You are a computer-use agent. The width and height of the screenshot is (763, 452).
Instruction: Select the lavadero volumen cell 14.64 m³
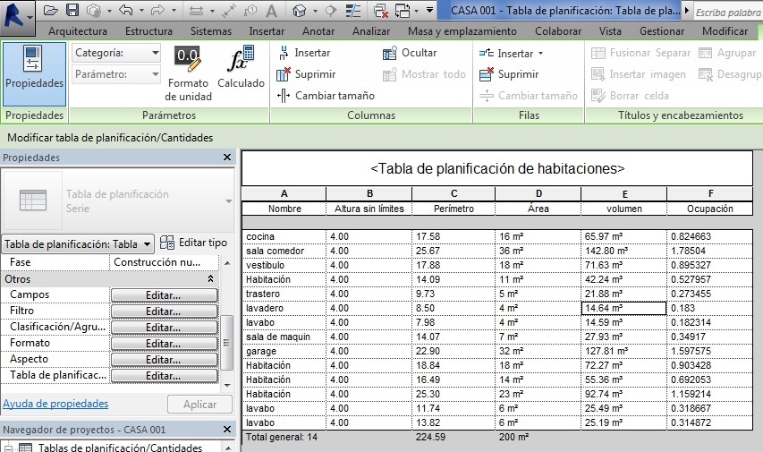pos(623,308)
